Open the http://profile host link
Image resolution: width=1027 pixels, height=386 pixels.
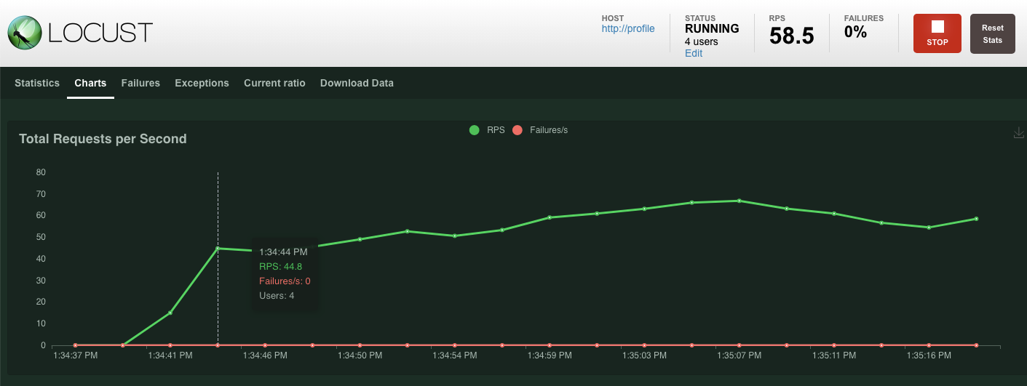627,29
